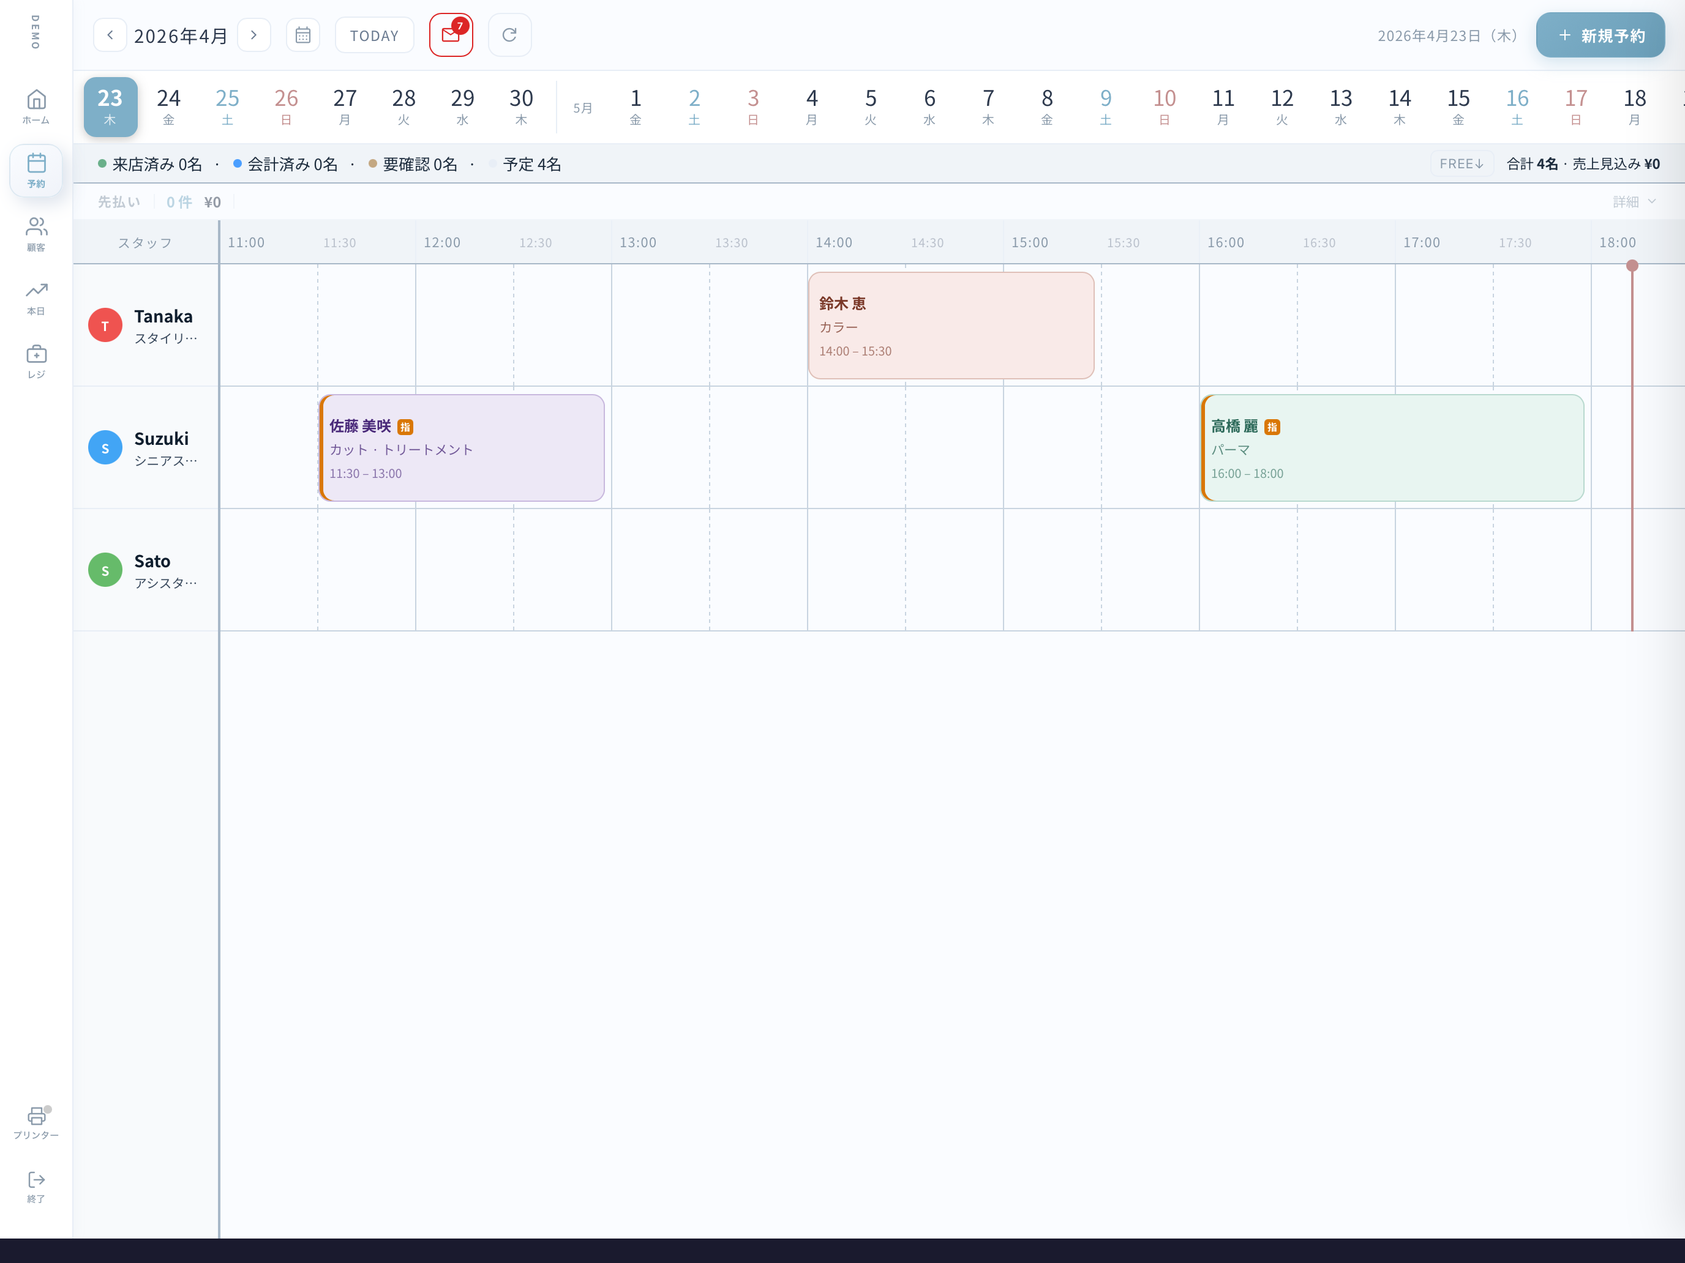This screenshot has width=1685, height=1263.
Task: Click the current time marker dot
Action: [x=1632, y=266]
